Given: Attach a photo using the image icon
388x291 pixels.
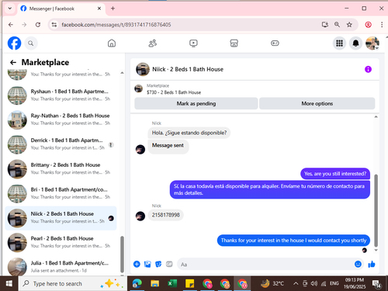Looking at the screenshot, I should 147,264.
